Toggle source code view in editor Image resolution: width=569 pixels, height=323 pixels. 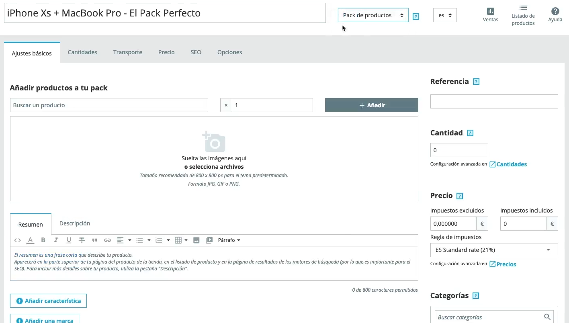click(x=17, y=240)
